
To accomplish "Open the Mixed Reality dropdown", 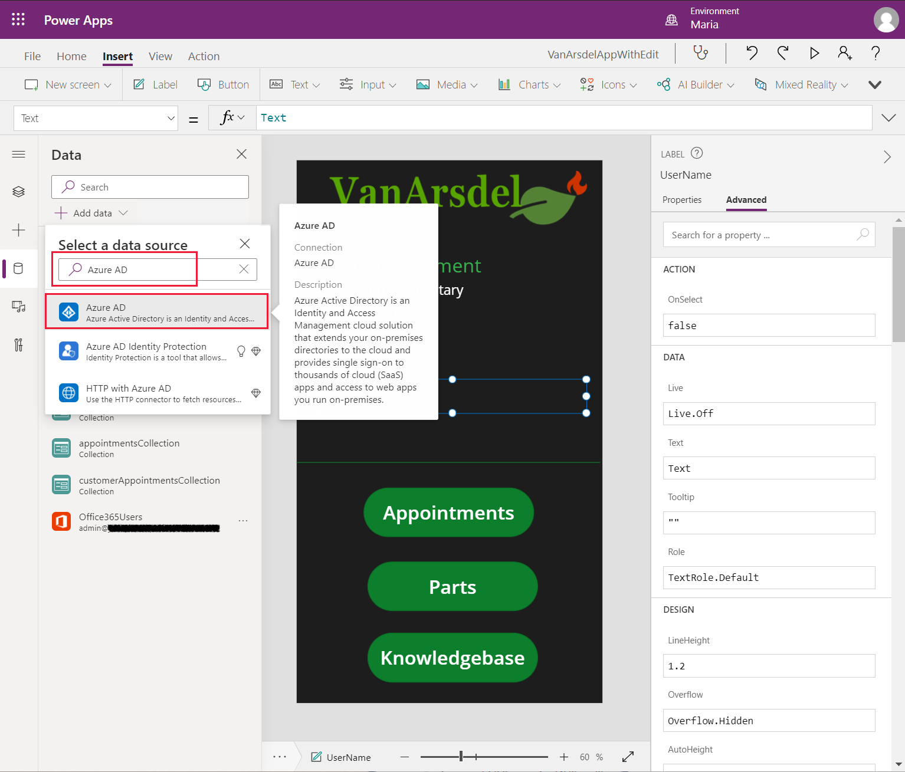I will click(802, 84).
